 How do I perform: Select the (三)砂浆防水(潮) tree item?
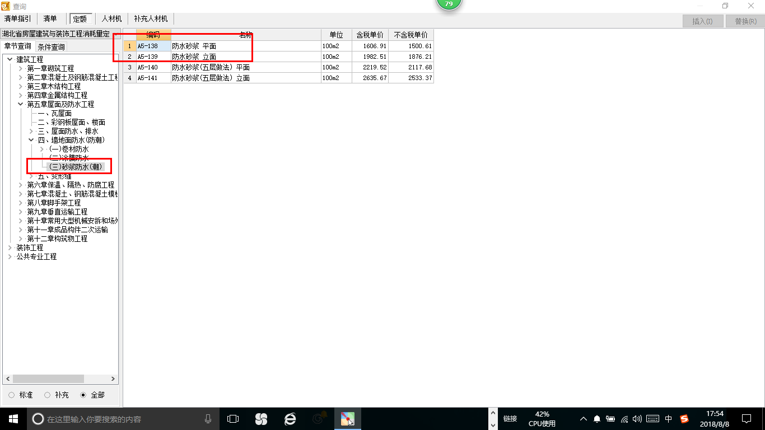pos(76,167)
